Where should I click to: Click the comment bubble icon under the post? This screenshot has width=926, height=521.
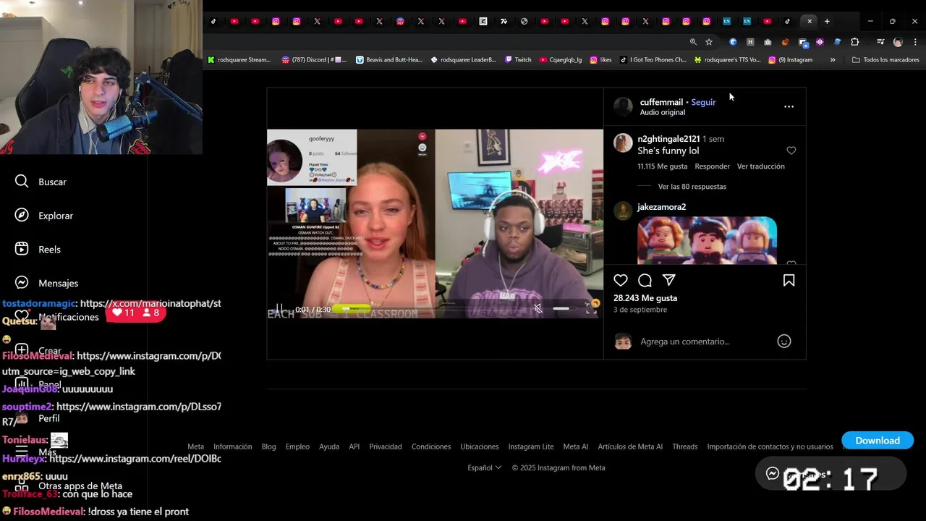pos(645,280)
